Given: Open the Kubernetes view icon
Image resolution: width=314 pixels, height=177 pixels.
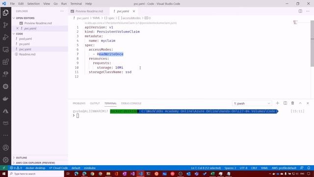Looking at the screenshot, I should 5,87.
